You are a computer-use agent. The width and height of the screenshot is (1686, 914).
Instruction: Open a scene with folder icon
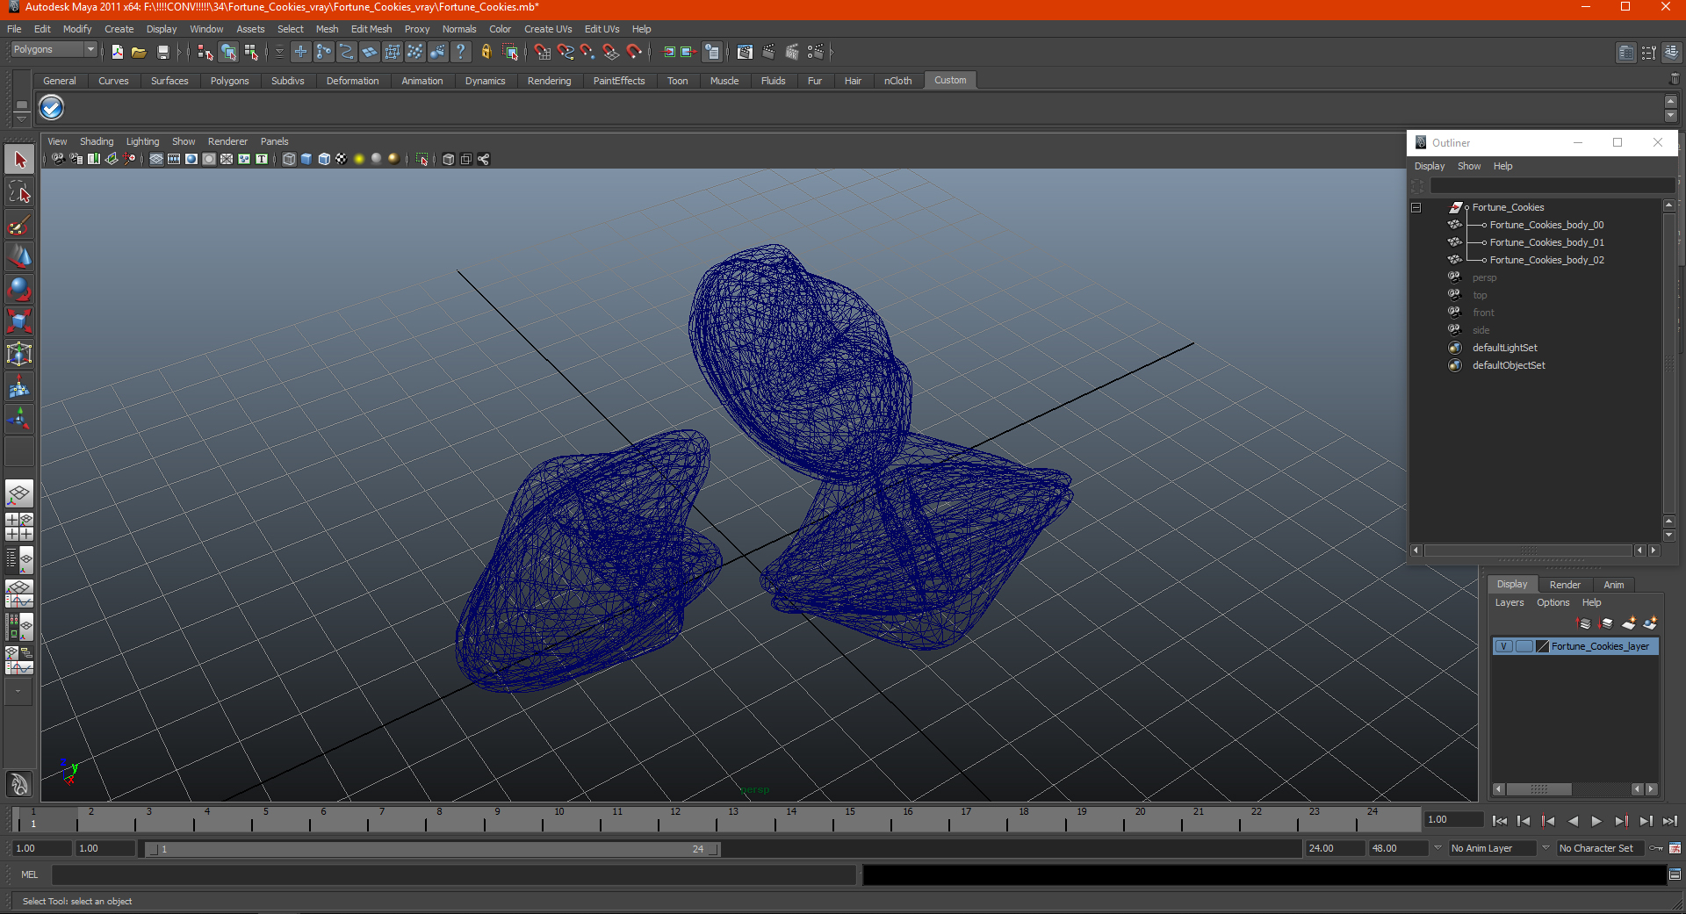(x=139, y=52)
